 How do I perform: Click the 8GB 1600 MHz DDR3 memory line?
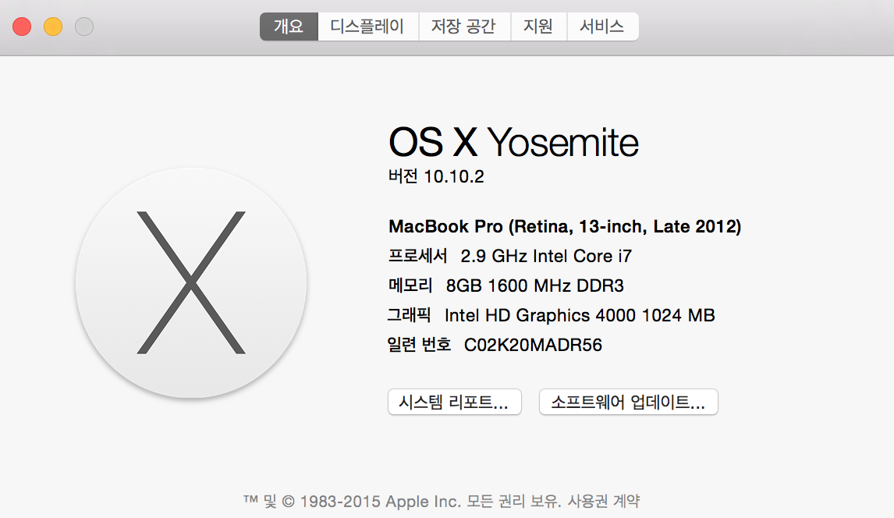tap(534, 286)
